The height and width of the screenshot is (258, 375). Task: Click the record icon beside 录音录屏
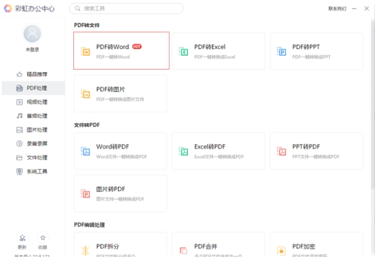pos(19,144)
